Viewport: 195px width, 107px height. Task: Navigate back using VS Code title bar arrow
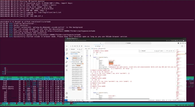(x=101, y=43)
